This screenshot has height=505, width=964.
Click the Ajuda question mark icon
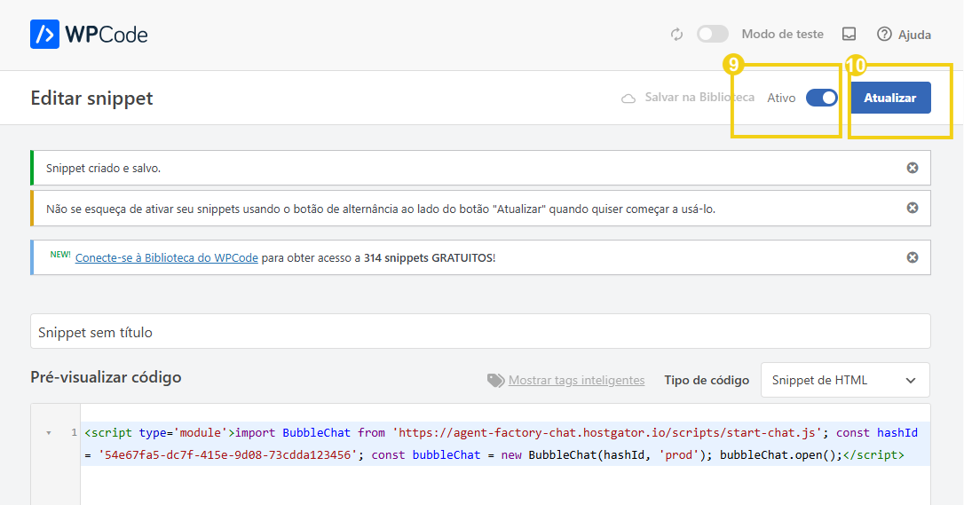pos(884,34)
